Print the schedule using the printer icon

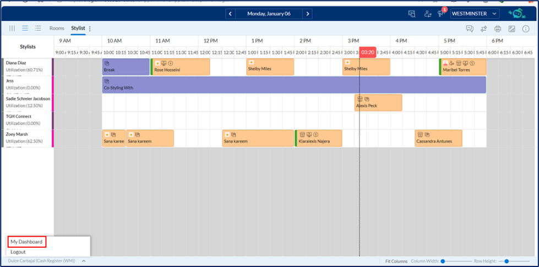click(498, 29)
